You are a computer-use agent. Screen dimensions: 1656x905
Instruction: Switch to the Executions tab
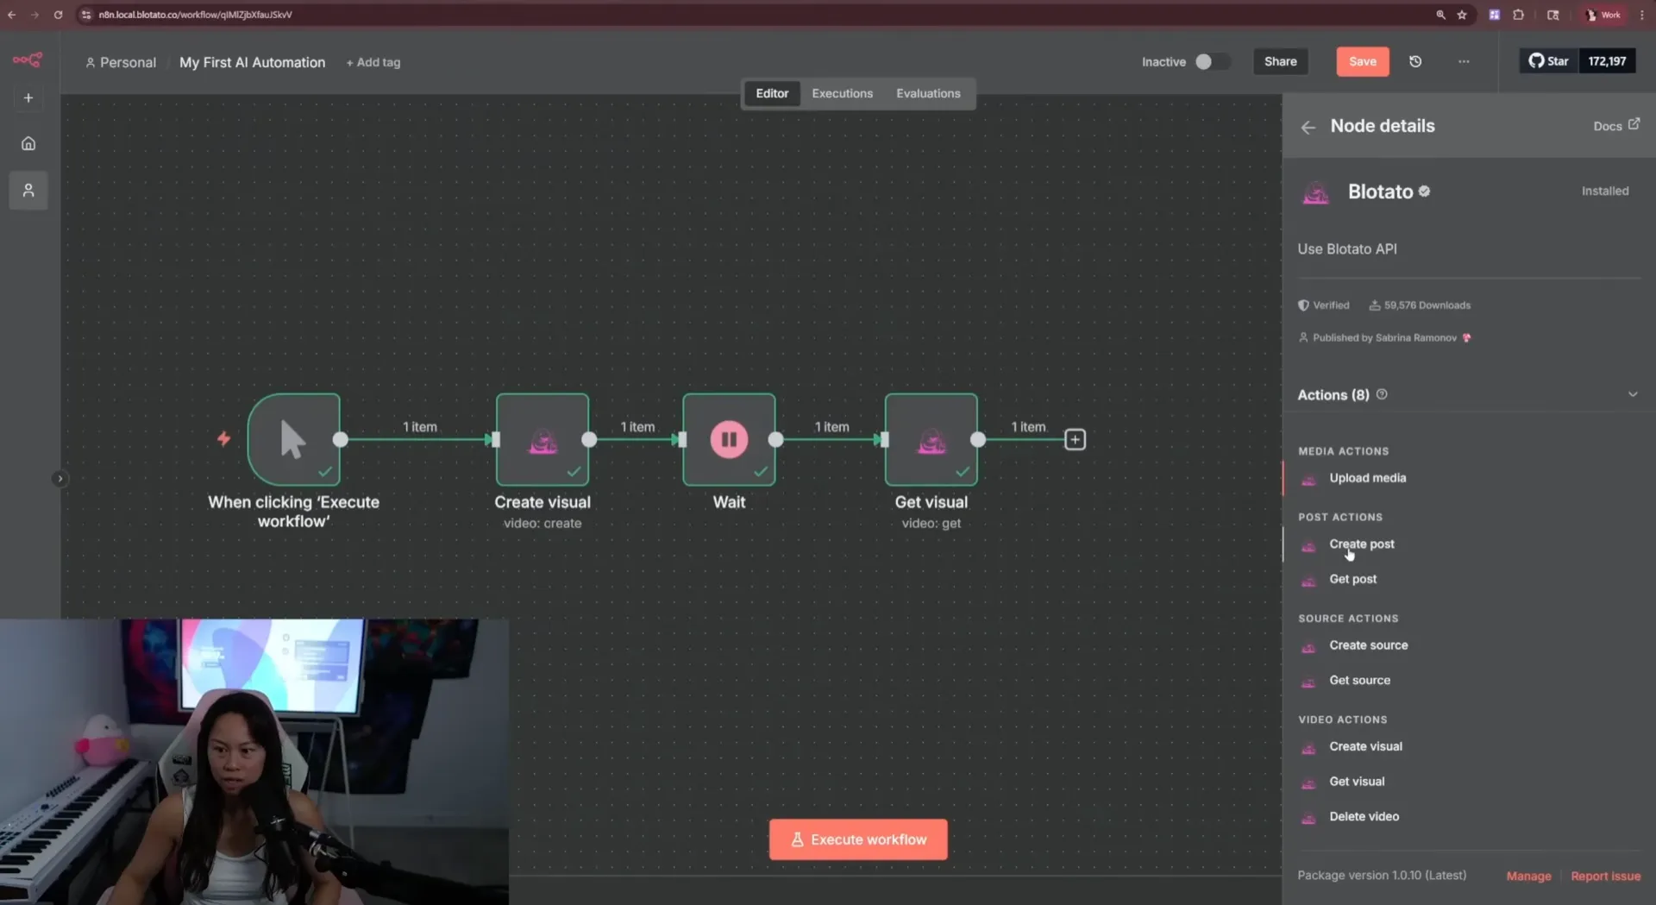[x=842, y=93]
